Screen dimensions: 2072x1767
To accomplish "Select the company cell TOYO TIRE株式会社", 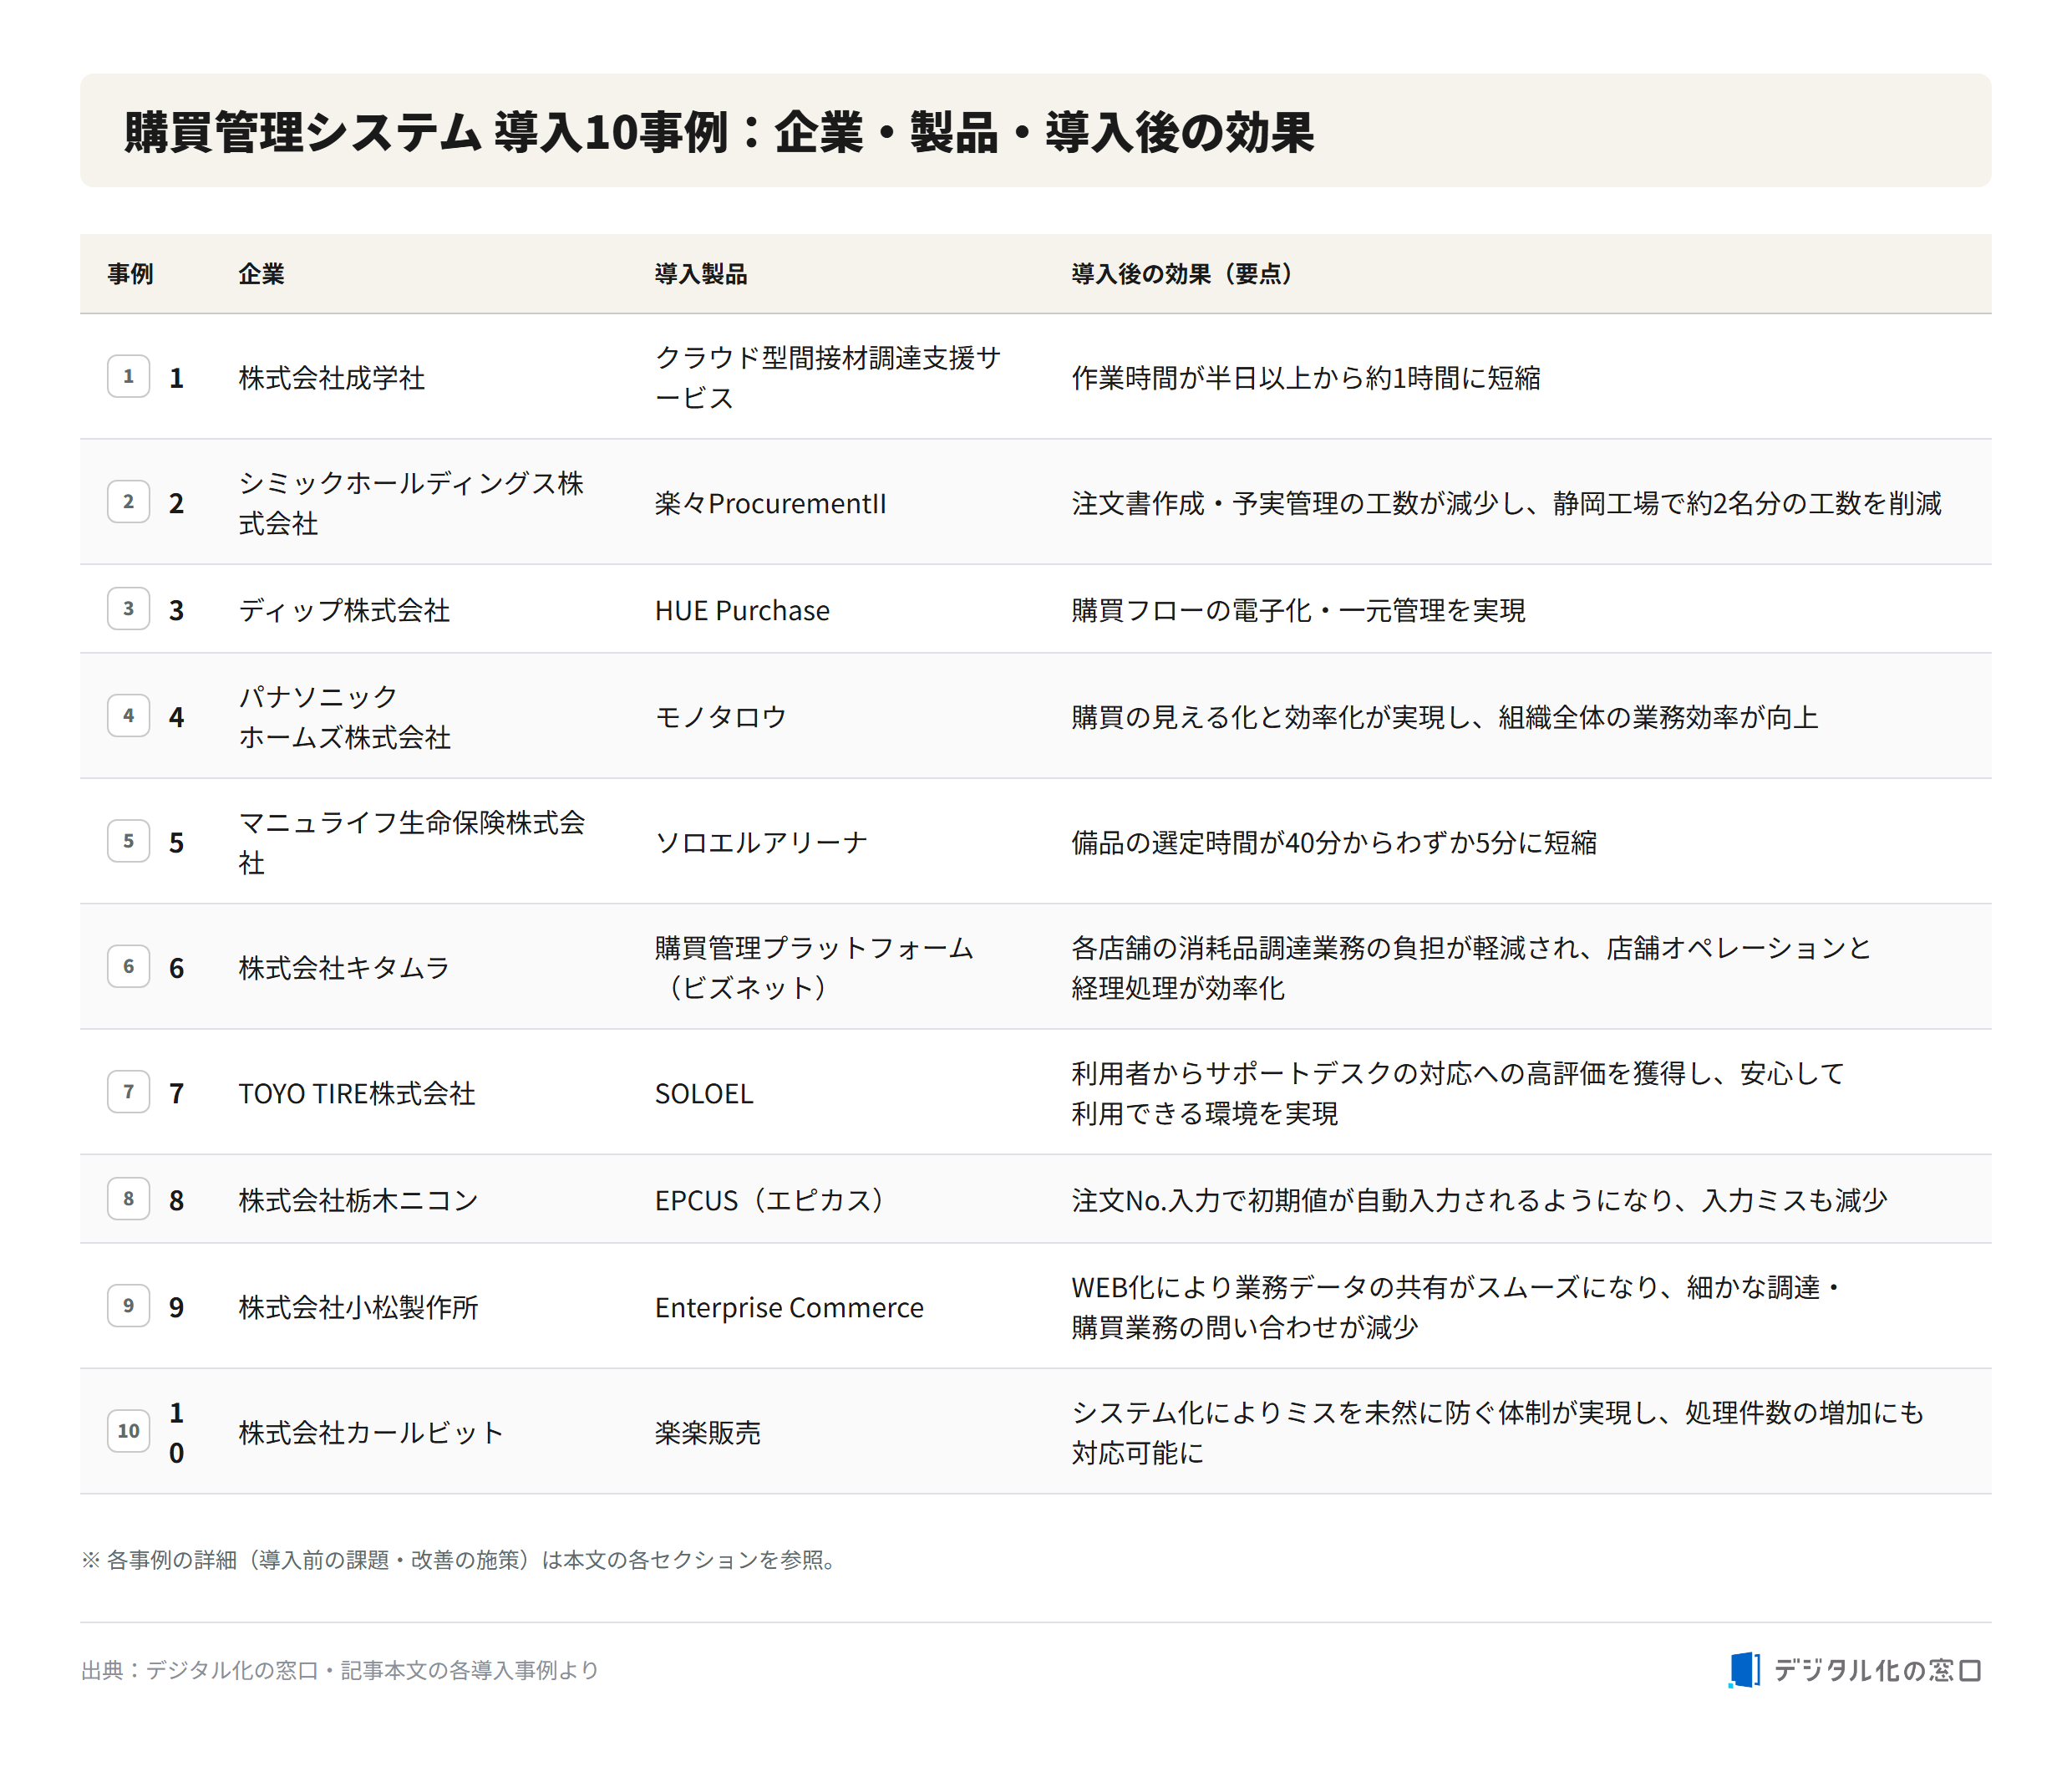I will (x=356, y=1093).
